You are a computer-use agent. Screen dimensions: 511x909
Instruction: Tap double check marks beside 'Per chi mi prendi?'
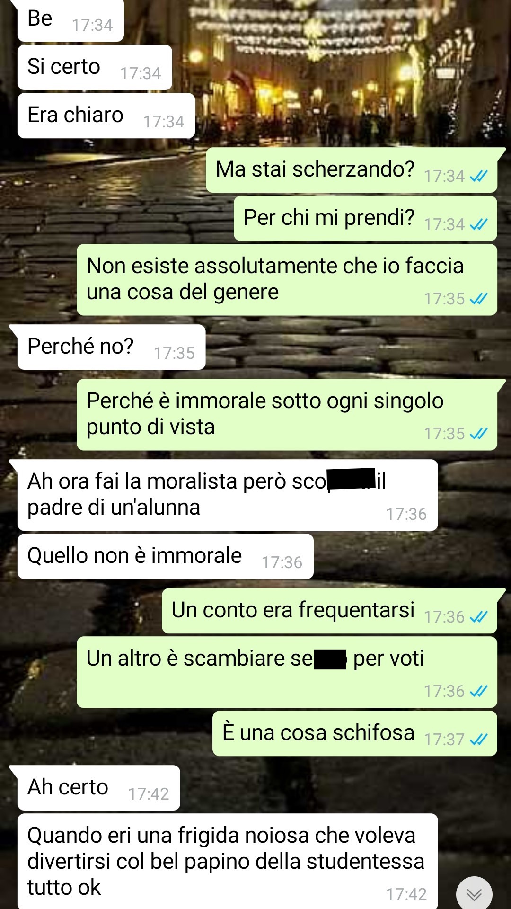click(x=478, y=224)
